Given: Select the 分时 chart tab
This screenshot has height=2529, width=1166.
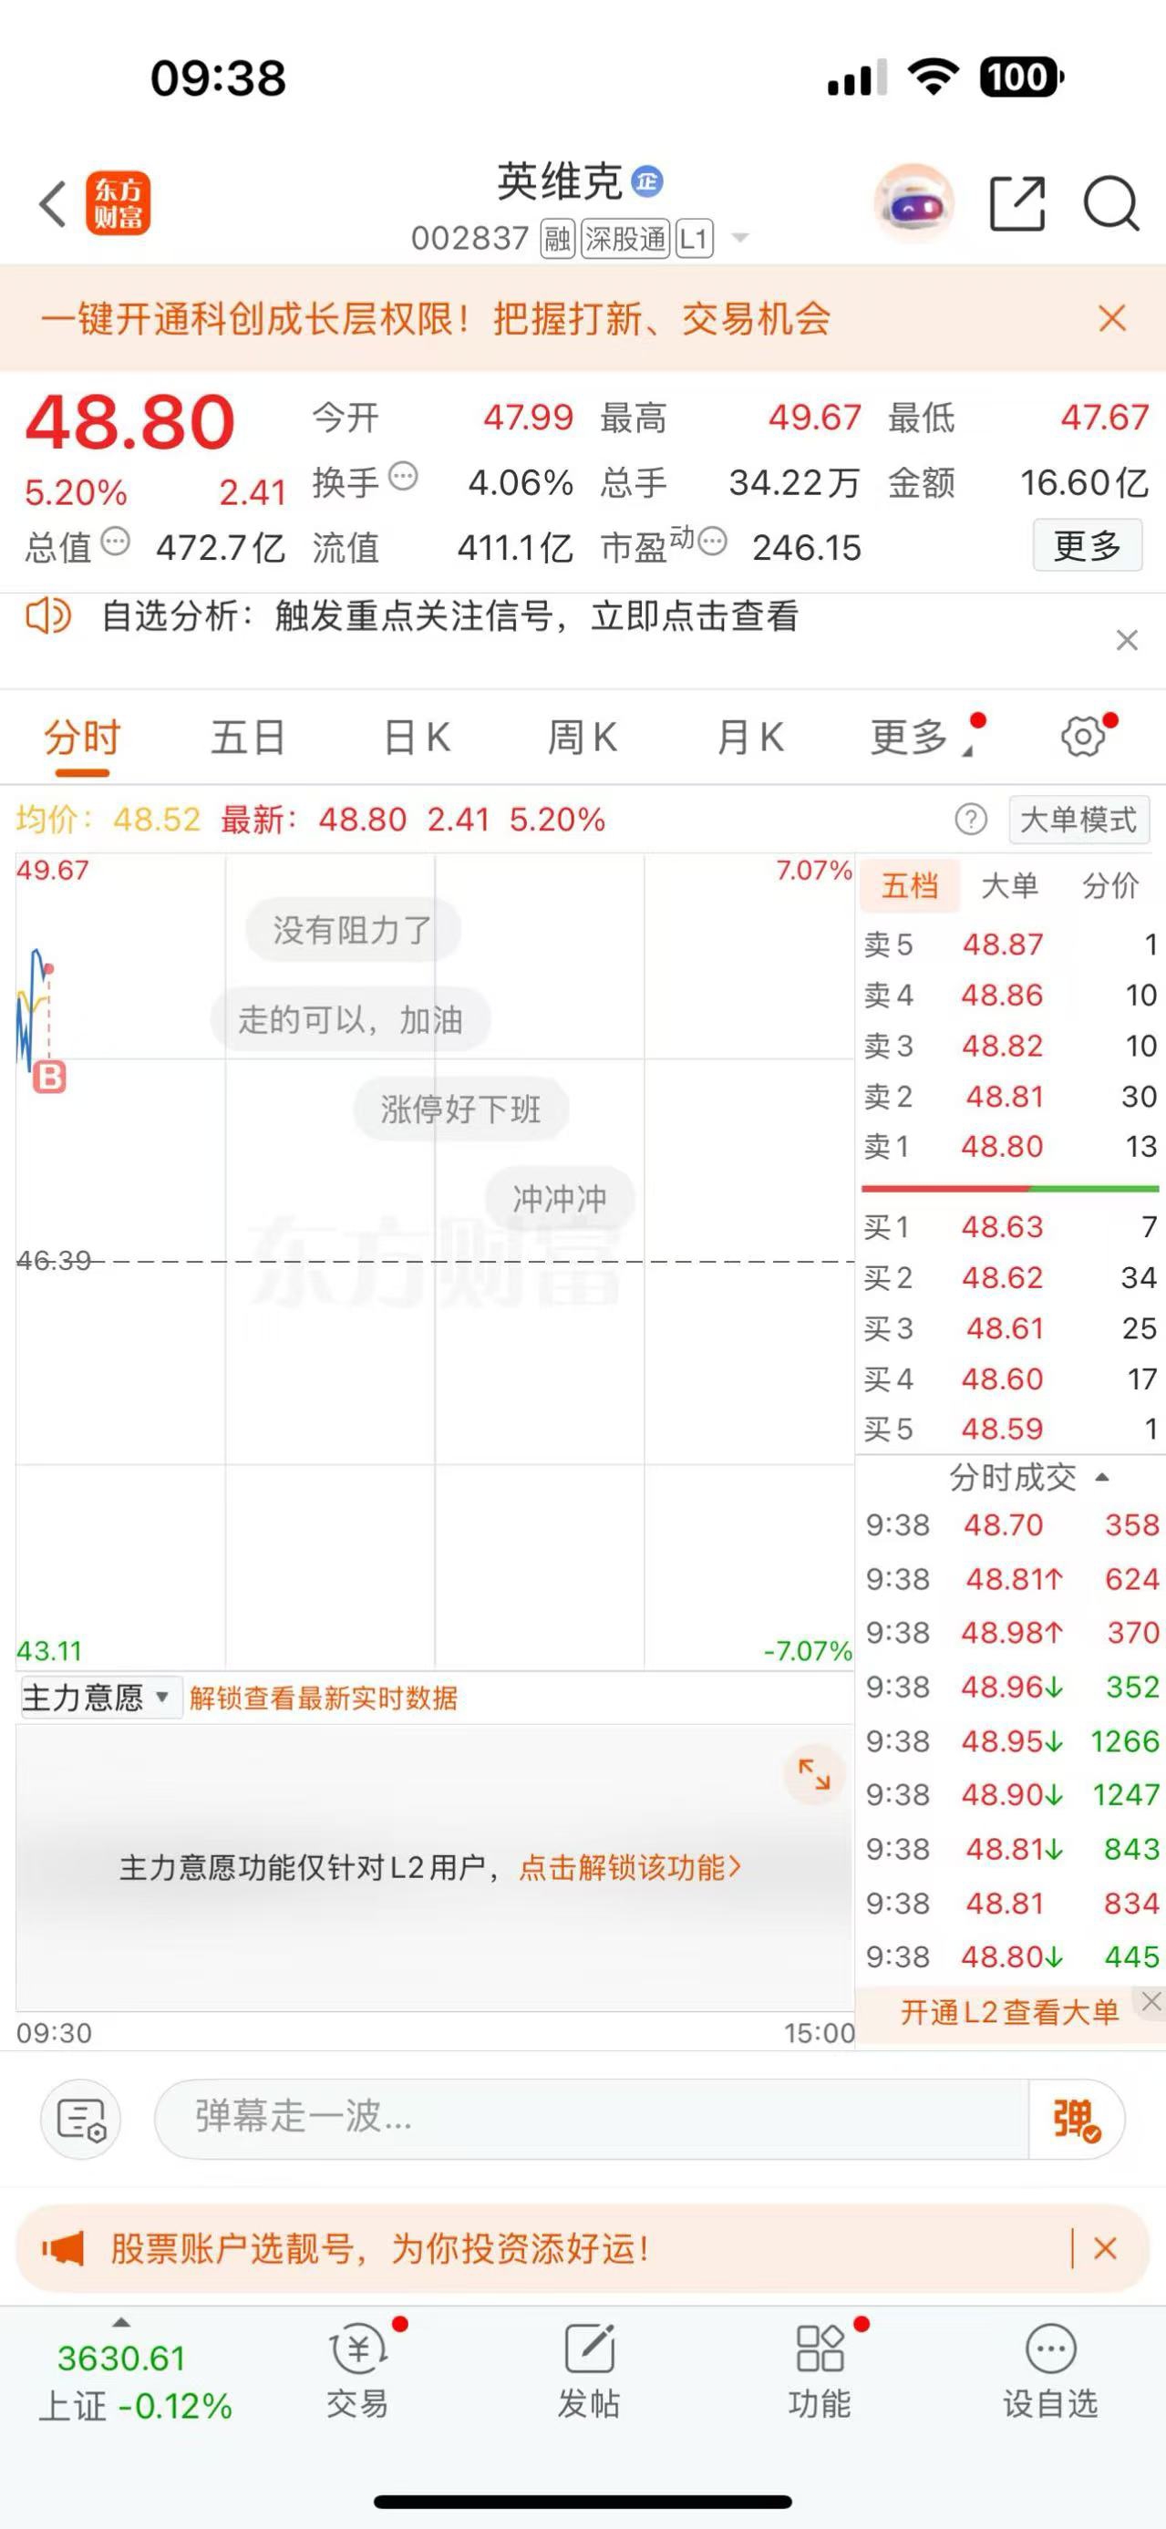Looking at the screenshot, I should point(82,738).
